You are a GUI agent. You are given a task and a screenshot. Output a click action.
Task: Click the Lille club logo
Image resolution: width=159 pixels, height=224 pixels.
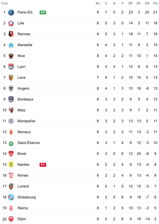coord(11,23)
